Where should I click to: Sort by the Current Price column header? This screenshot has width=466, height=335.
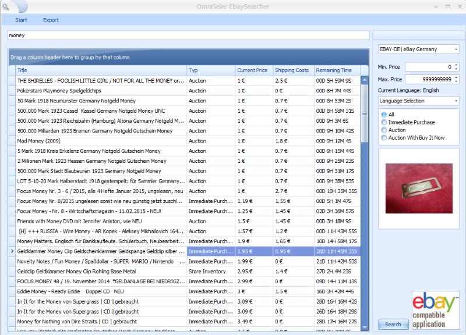tap(254, 70)
